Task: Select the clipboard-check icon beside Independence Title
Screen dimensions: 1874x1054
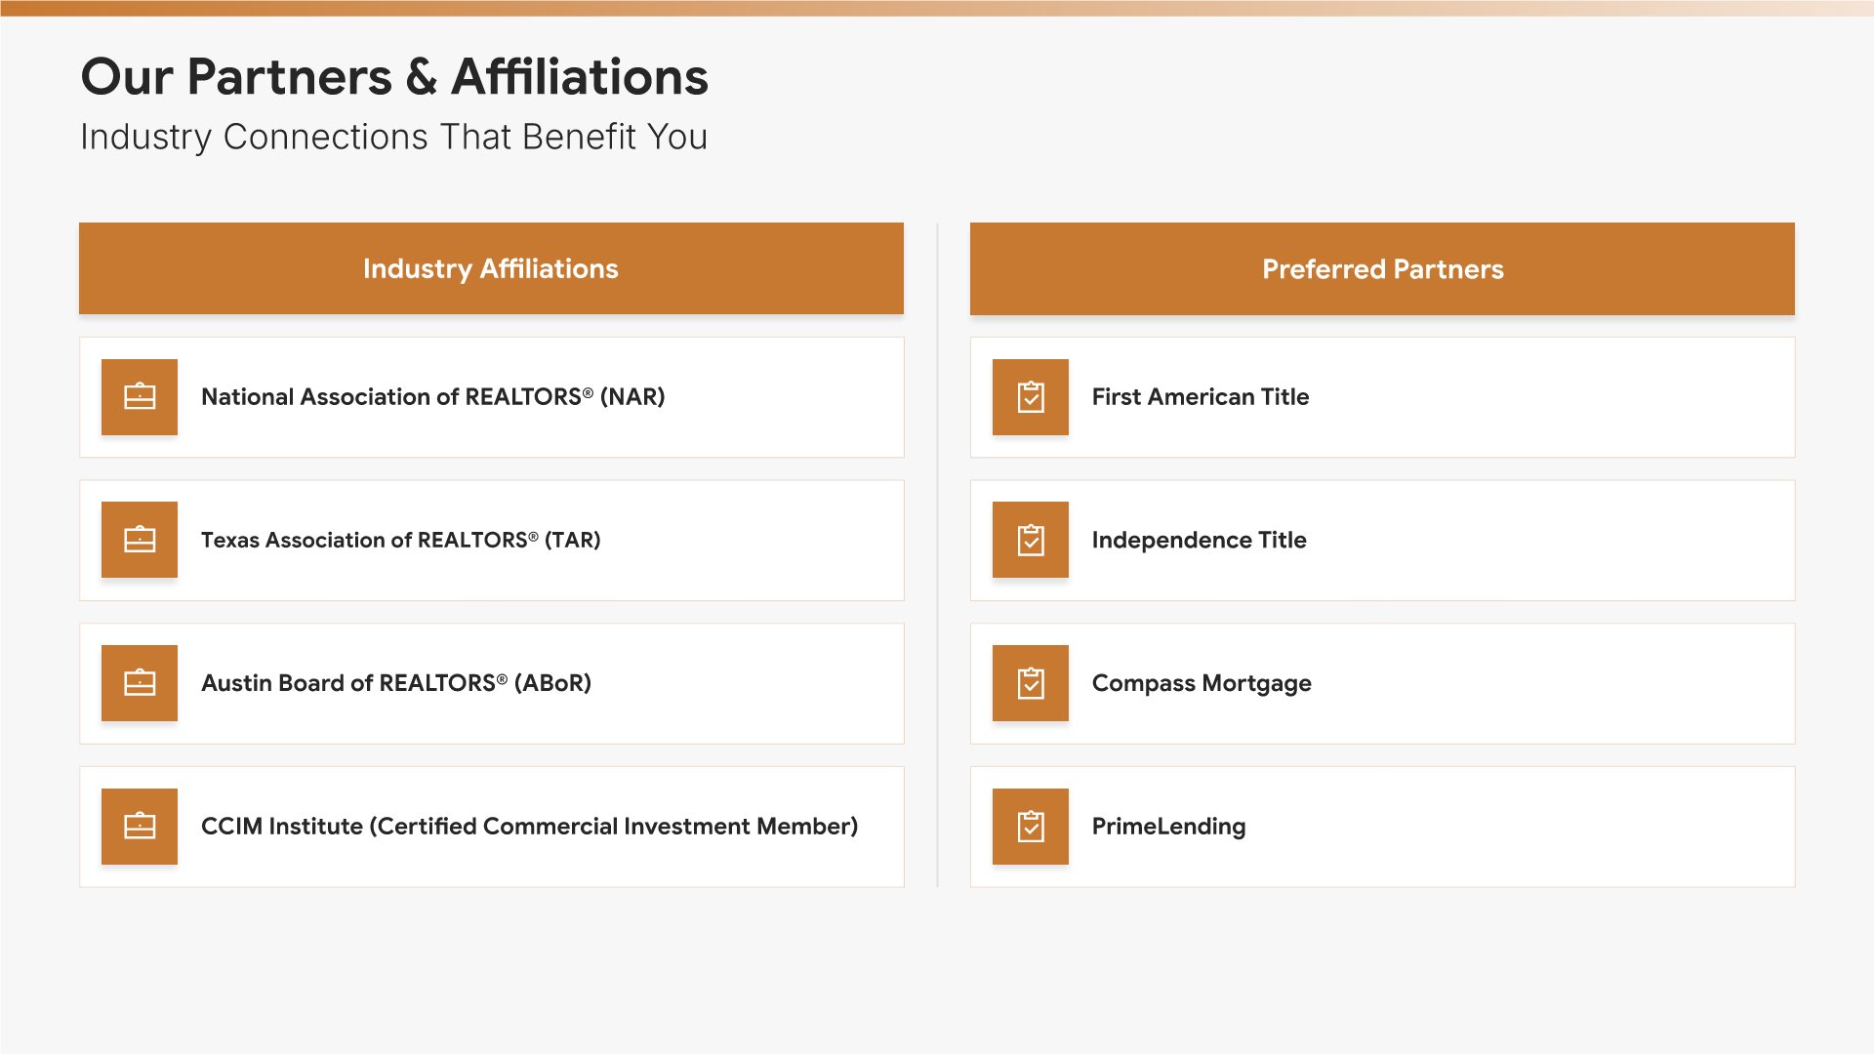Action: point(1031,540)
